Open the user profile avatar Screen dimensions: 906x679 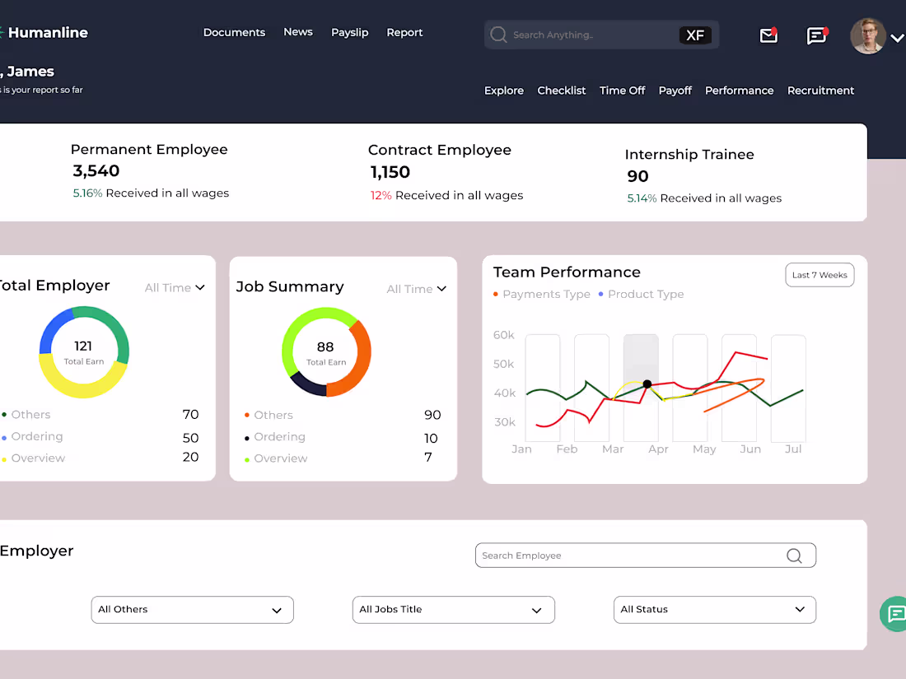point(868,36)
